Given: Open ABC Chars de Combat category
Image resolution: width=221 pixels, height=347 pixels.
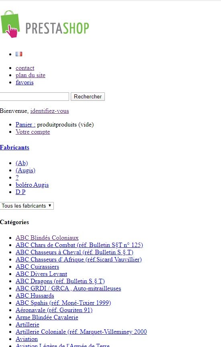Looking at the screenshot, I should (x=79, y=245).
